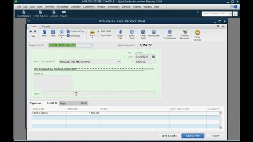Screen dimensions: 253x142
Task: Go to next check with right arrow
Action: coord(35,32)
